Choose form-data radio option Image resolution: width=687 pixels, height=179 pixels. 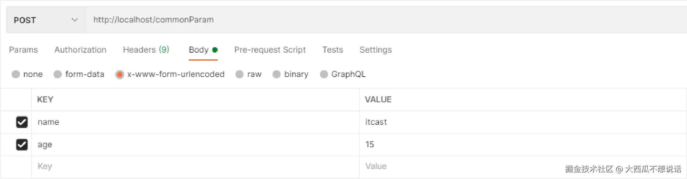point(58,74)
